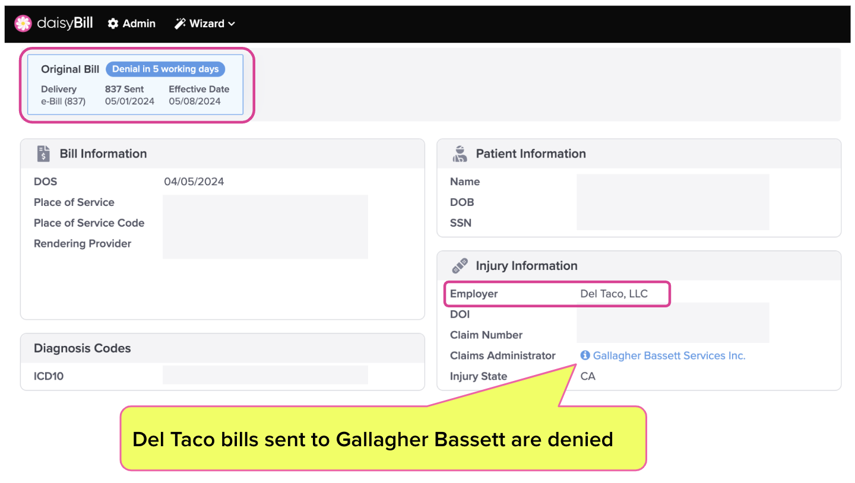Viewport: 855px width, 483px height.
Task: Click the Injury Information bandage icon
Action: (460, 266)
